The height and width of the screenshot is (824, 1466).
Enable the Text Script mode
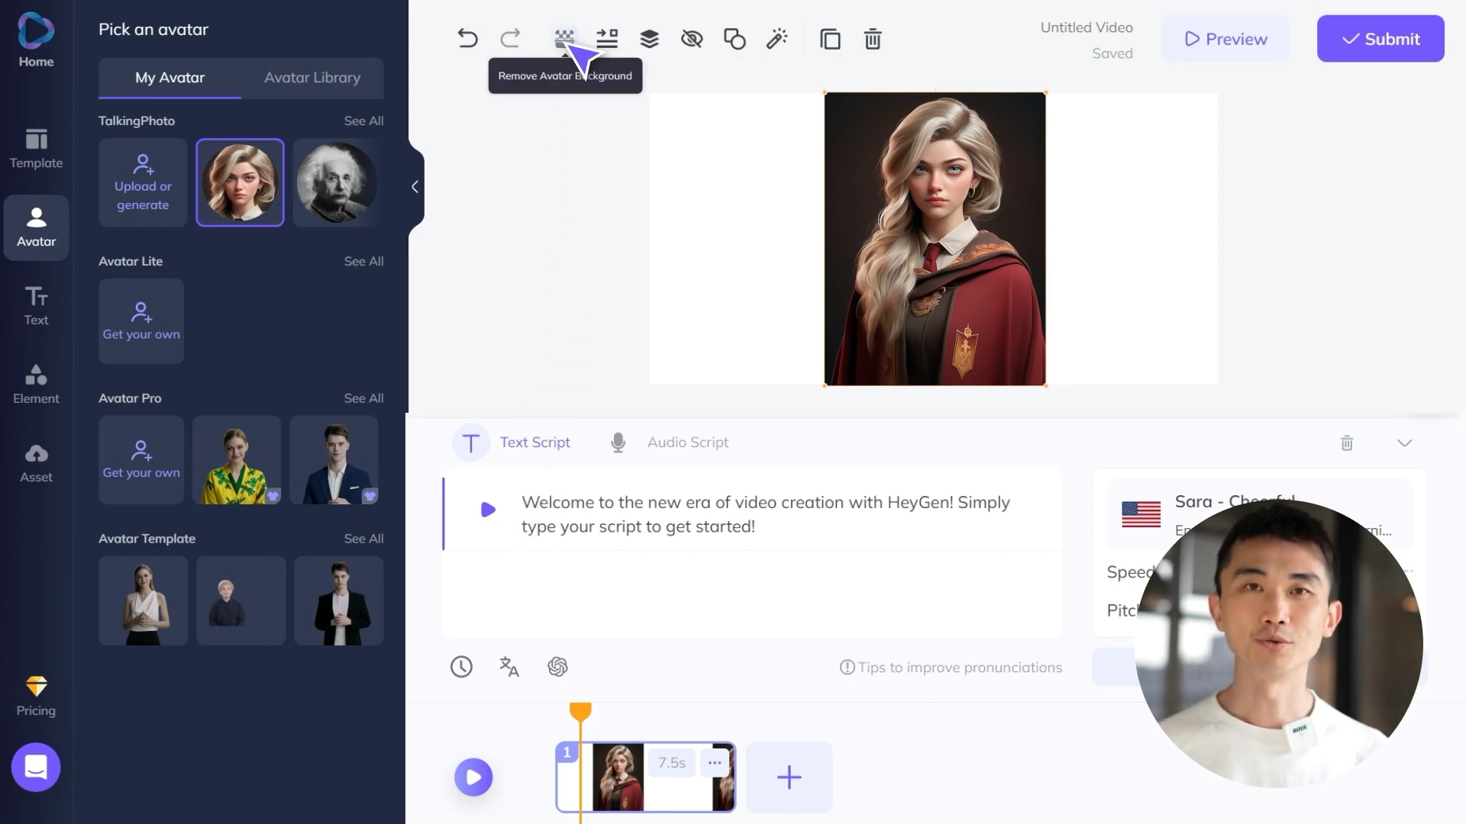click(x=513, y=443)
